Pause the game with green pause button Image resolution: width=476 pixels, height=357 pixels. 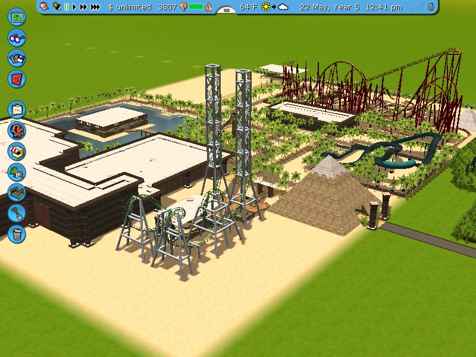click(x=67, y=7)
